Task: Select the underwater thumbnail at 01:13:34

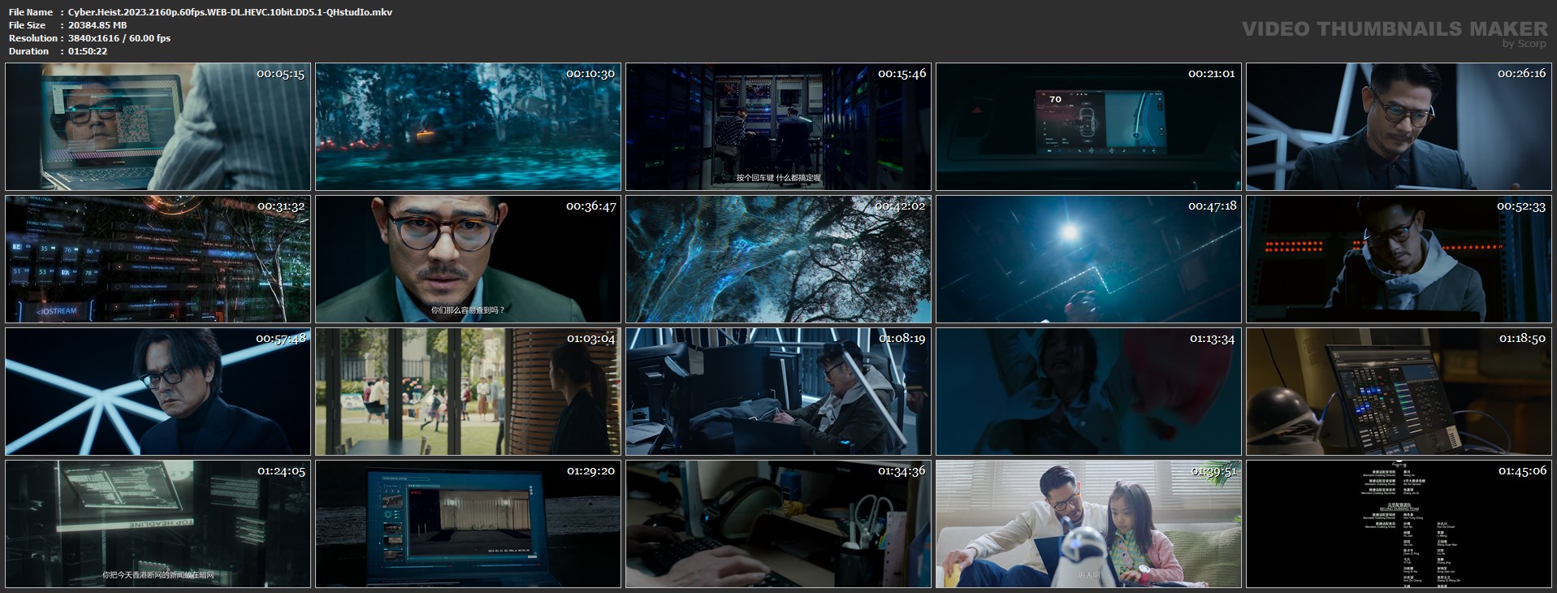Action: coord(1088,392)
